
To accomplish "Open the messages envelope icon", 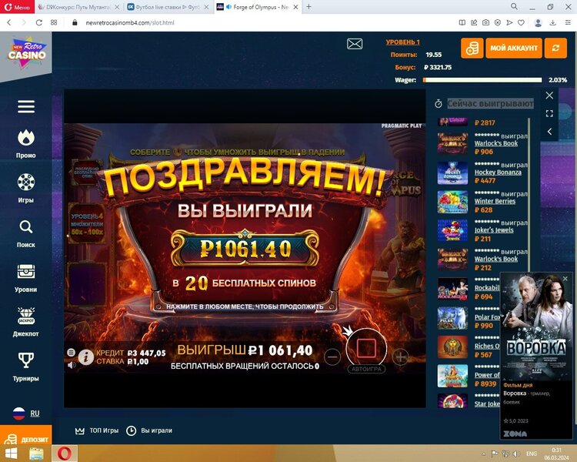I will 355,44.
